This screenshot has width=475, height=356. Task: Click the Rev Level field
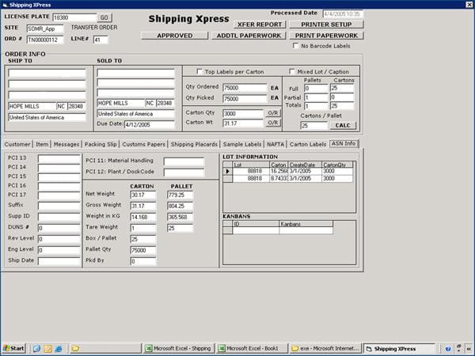click(59, 239)
